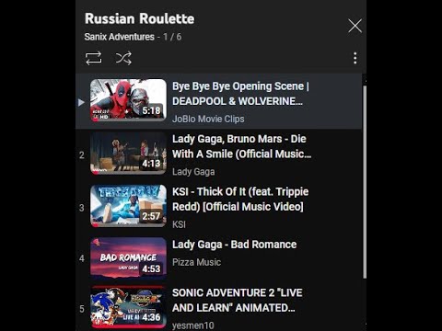
Task: Click 'JoBlo Movie Clips' channel name
Action: (208, 119)
